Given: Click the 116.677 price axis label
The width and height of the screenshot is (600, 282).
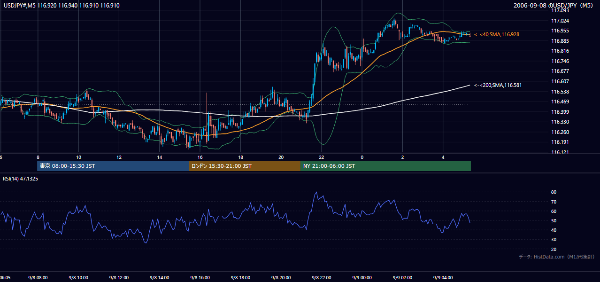Looking at the screenshot, I should pos(561,71).
